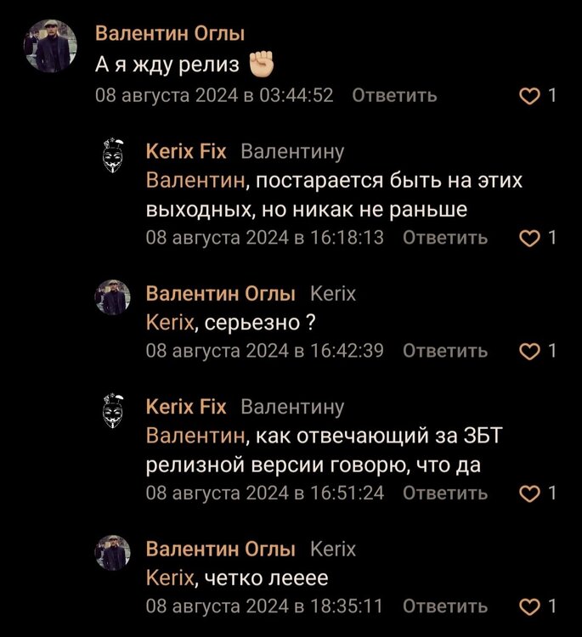Open Валентин Оглы's avatar beside "четко лееее"
Screen dimensions: 582x637
[112, 552]
